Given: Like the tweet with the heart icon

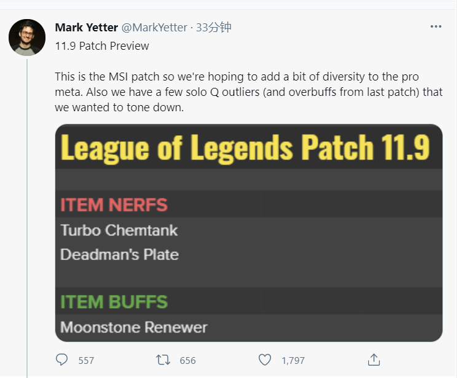Looking at the screenshot, I should coord(264,360).
